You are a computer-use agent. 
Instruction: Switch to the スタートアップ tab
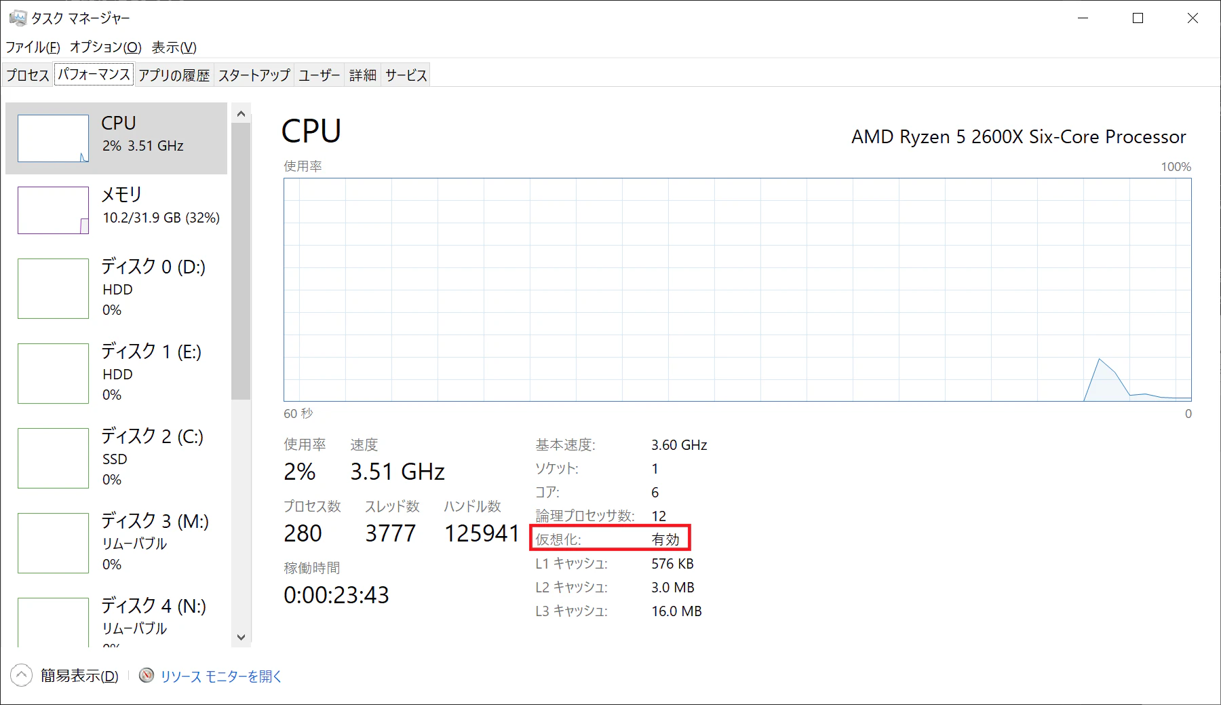point(254,75)
